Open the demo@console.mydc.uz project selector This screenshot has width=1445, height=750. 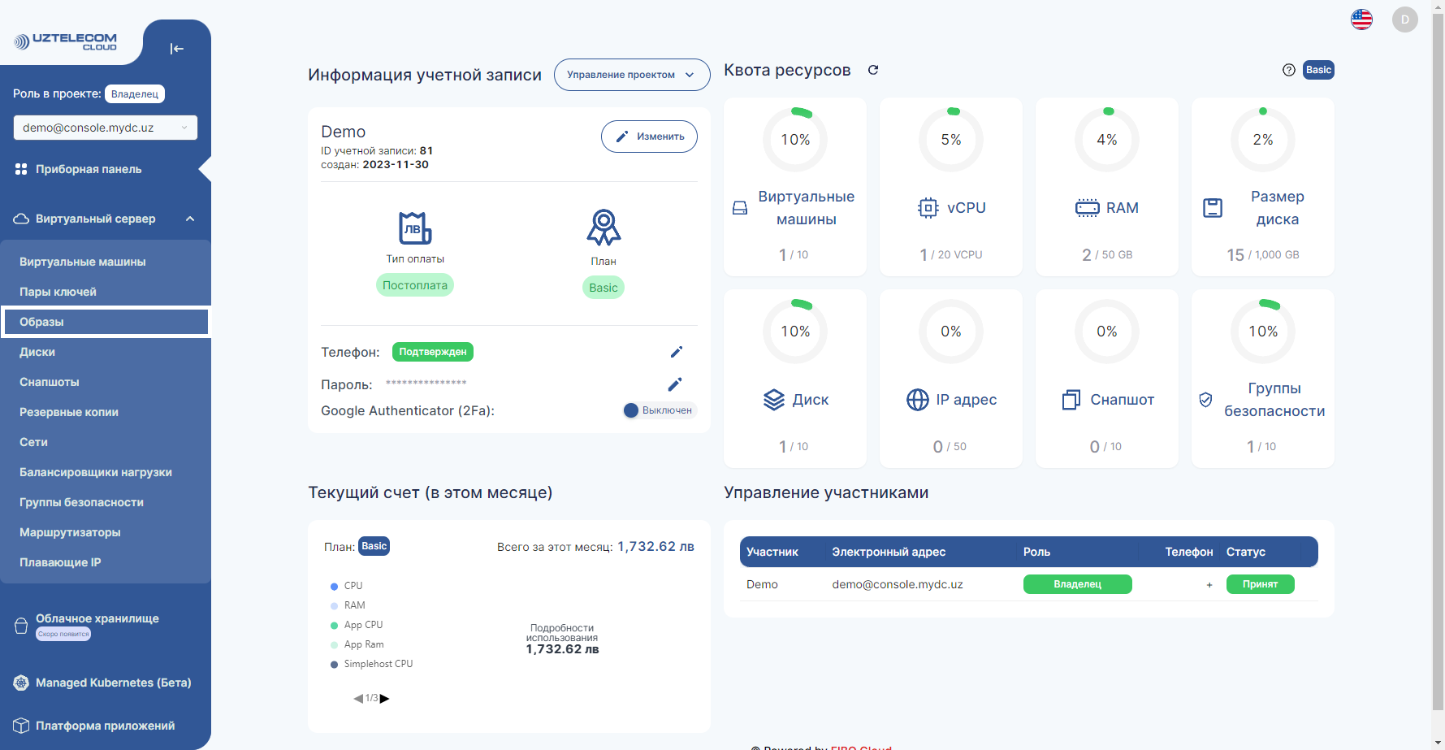pyautogui.click(x=105, y=128)
